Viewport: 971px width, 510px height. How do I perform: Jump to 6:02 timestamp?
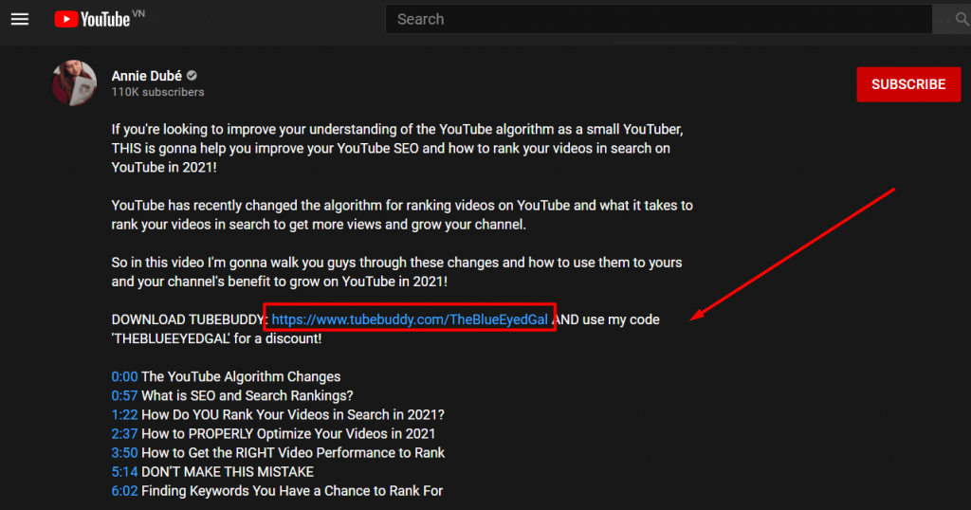tap(124, 491)
